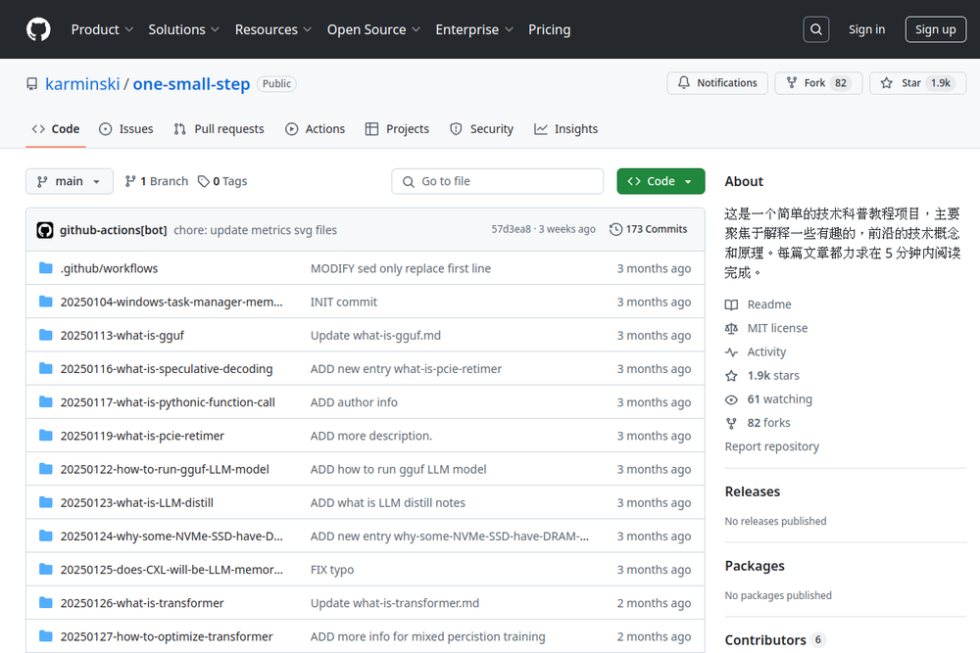Click the scales icon beside MIT license
This screenshot has width=980, height=653.
click(x=731, y=328)
